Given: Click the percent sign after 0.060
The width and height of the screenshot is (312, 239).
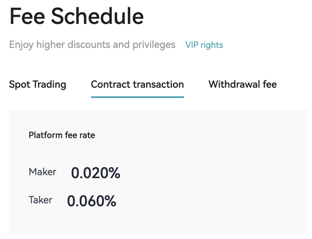Looking at the screenshot, I should [x=110, y=201].
